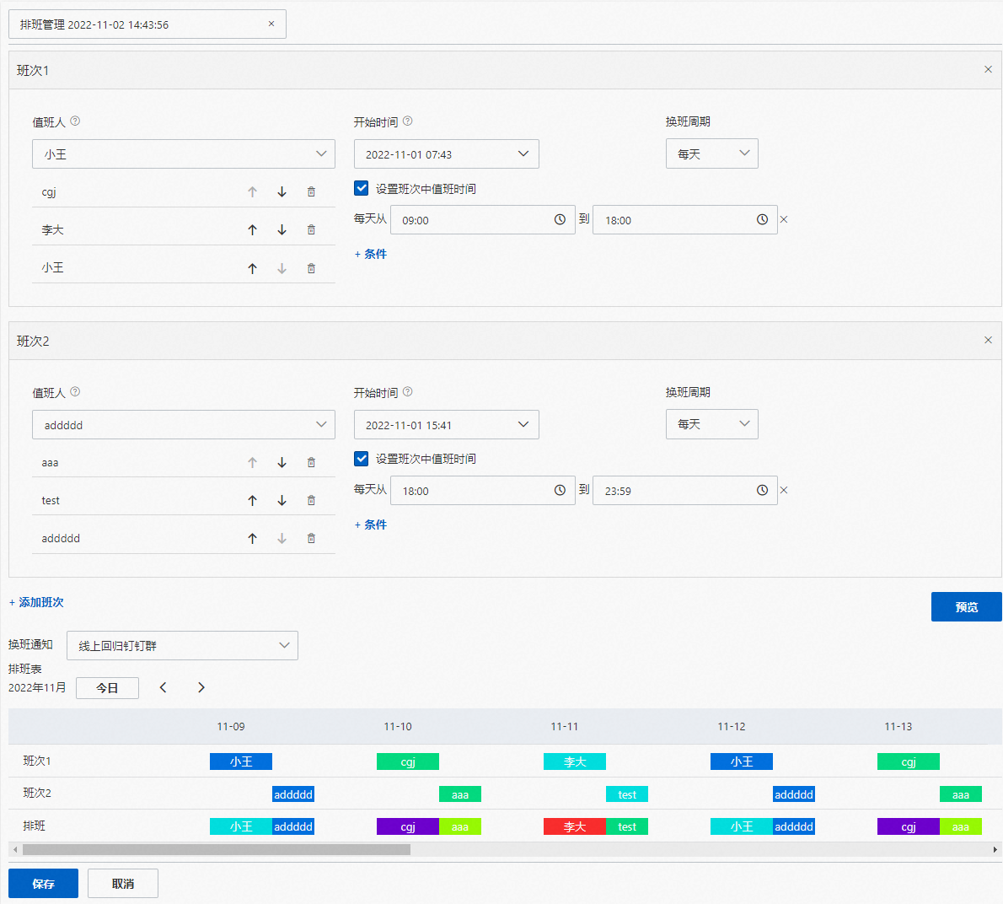Click 小王 block on 11-09 in 班次1

coord(241,761)
